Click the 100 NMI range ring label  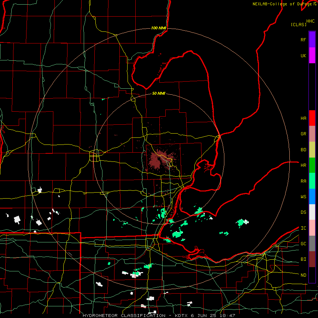(159, 28)
